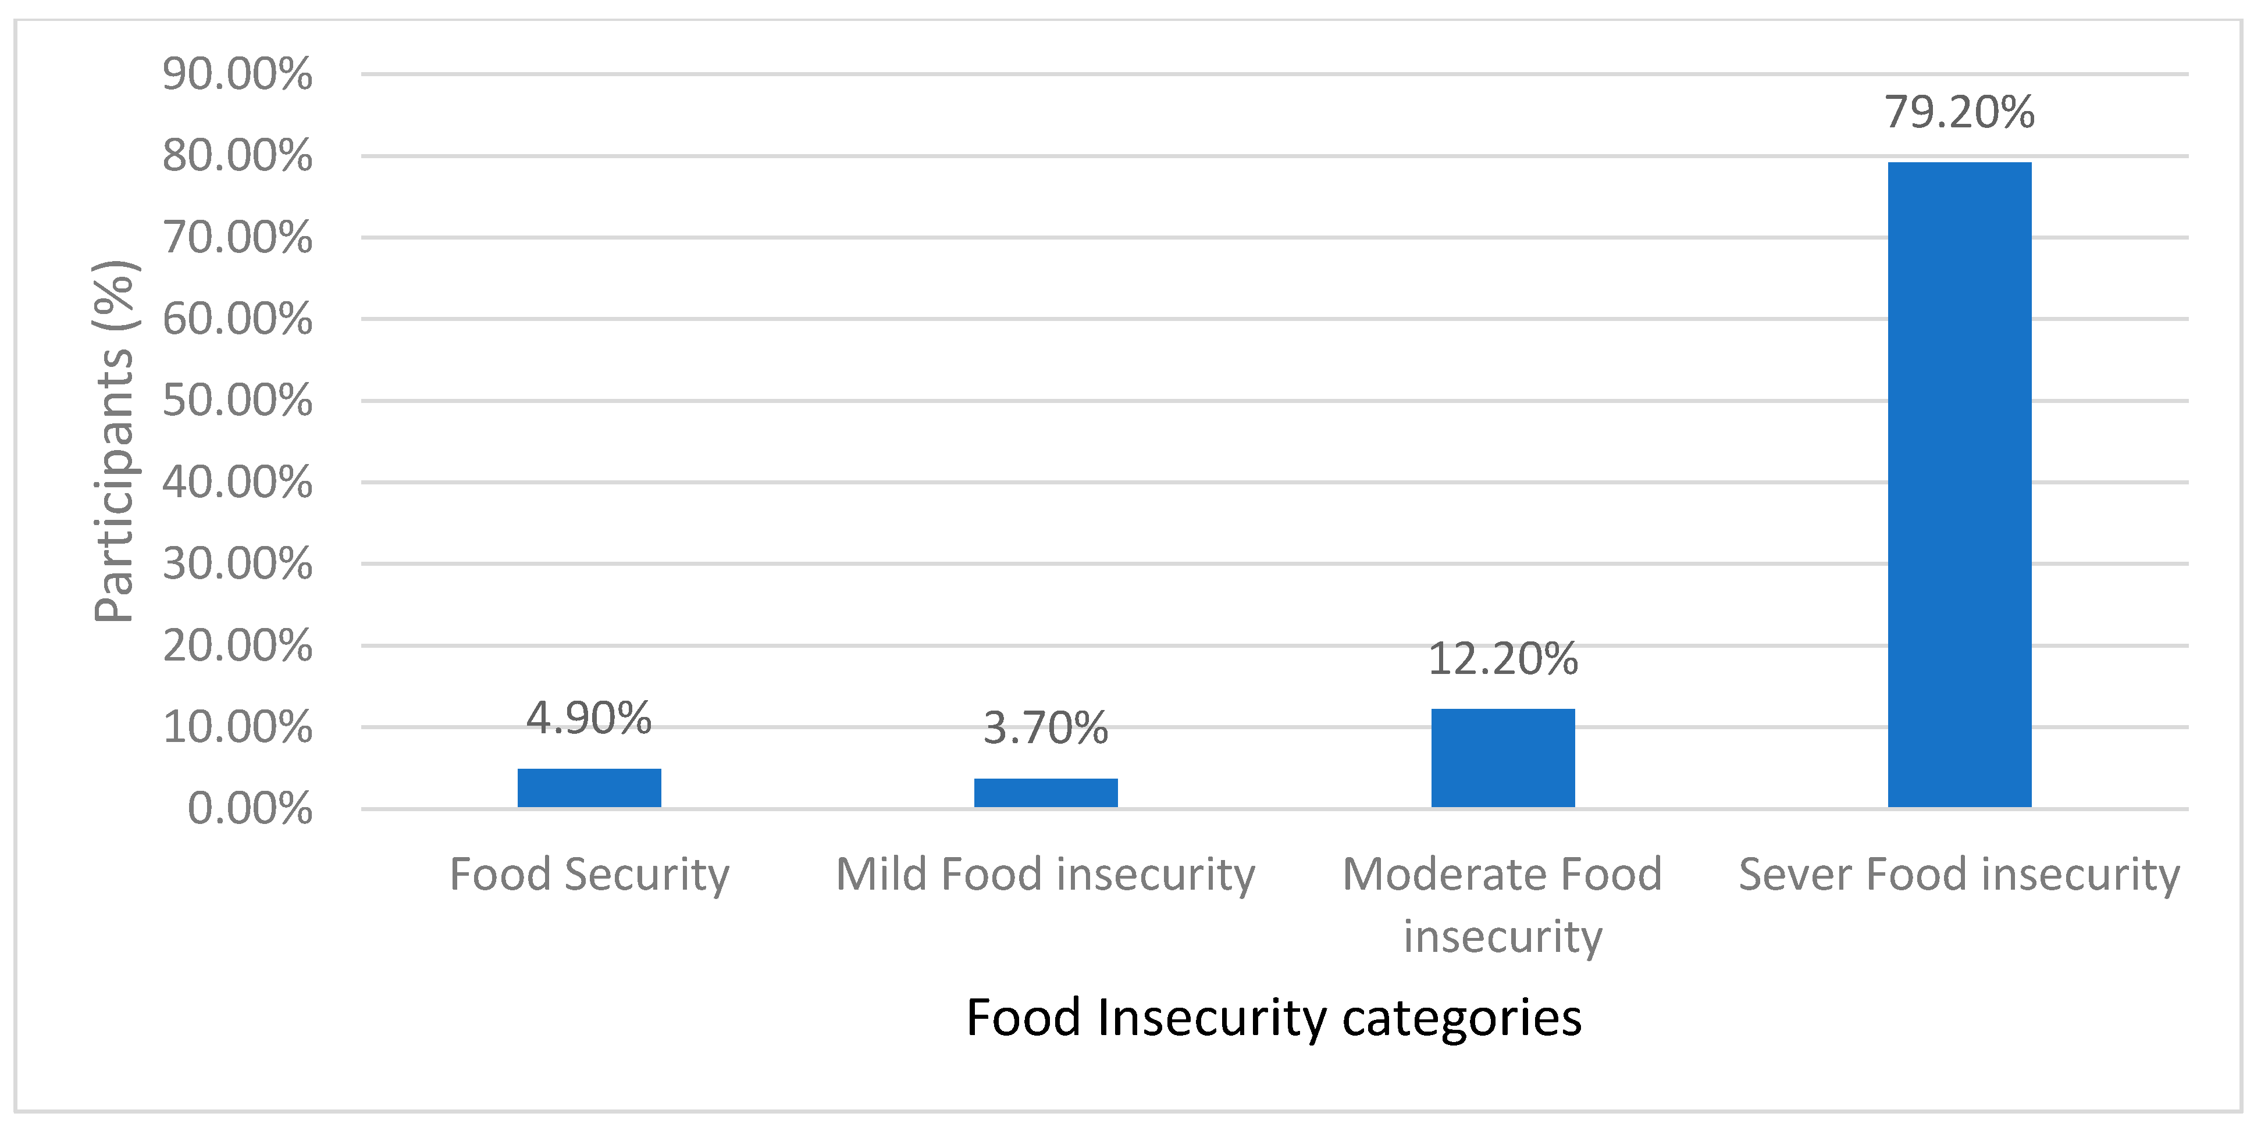
Task: Click the Food Insecurity categories axis title
Action: click(1273, 1017)
